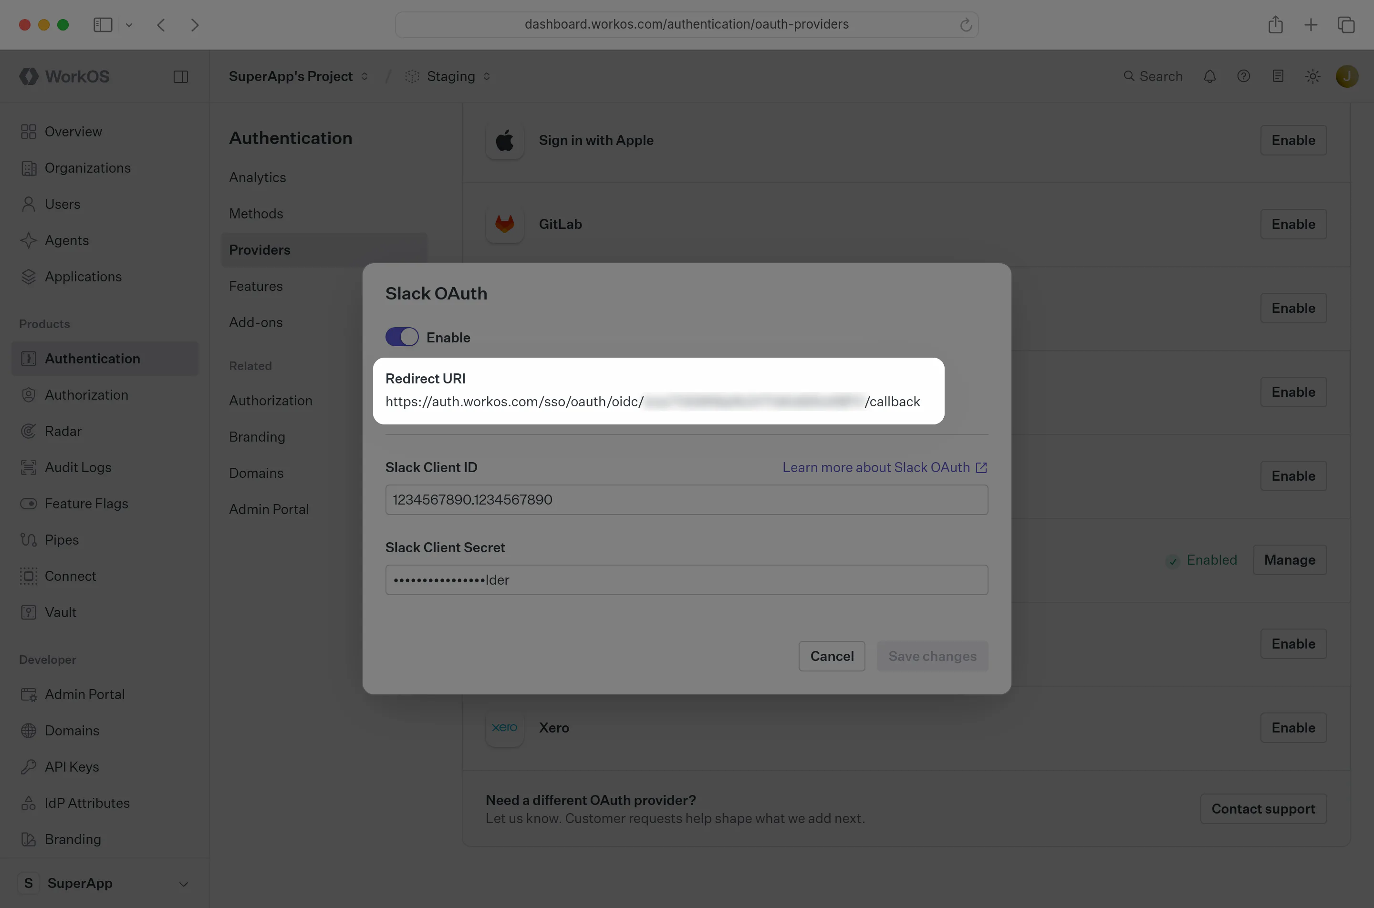Show Safari tab overview
The image size is (1374, 908).
point(1346,24)
